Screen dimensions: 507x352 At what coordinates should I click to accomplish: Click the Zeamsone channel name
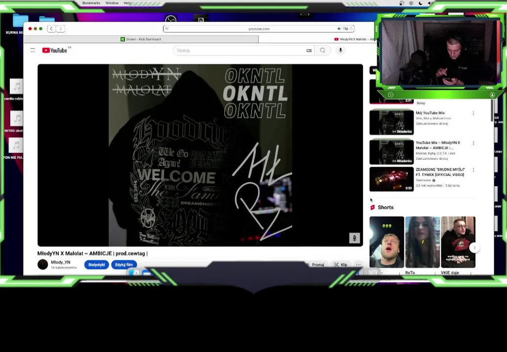(x=423, y=180)
